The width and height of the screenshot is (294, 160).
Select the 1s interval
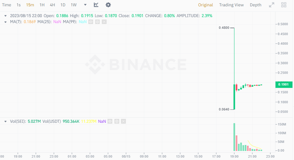tap(19, 5)
